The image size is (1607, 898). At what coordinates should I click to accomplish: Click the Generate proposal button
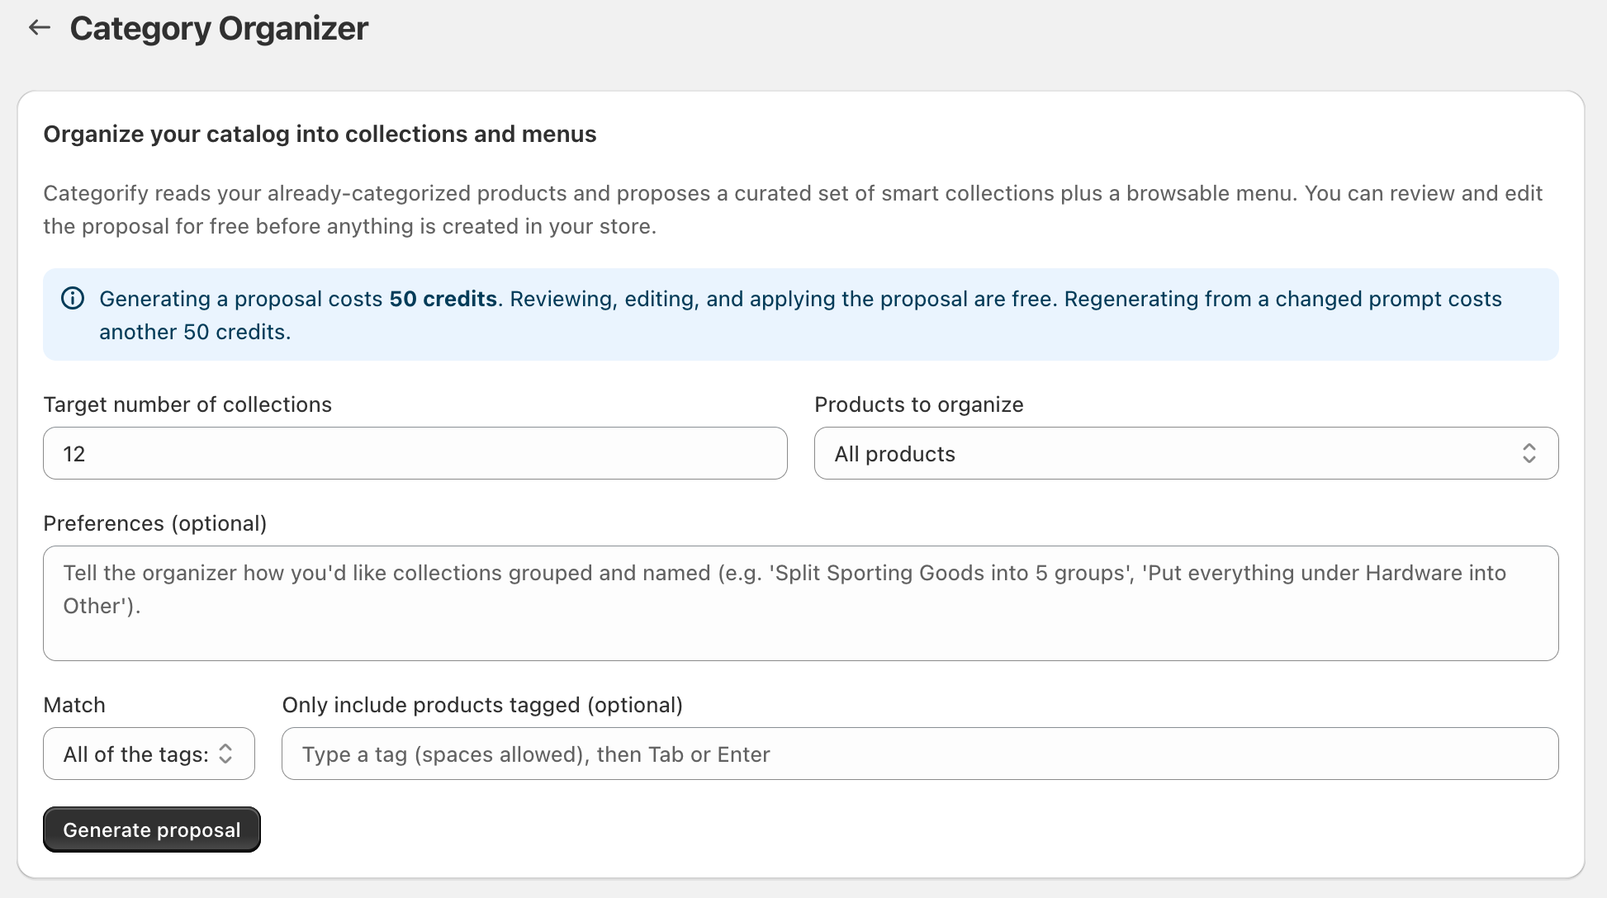click(x=152, y=829)
